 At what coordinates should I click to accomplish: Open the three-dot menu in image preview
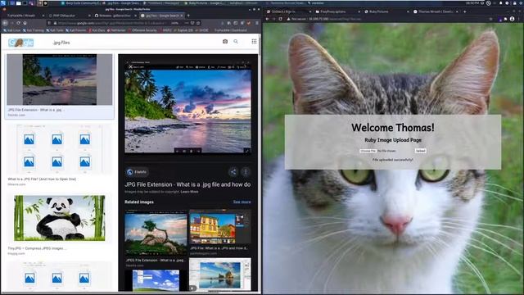pyautogui.click(x=246, y=172)
